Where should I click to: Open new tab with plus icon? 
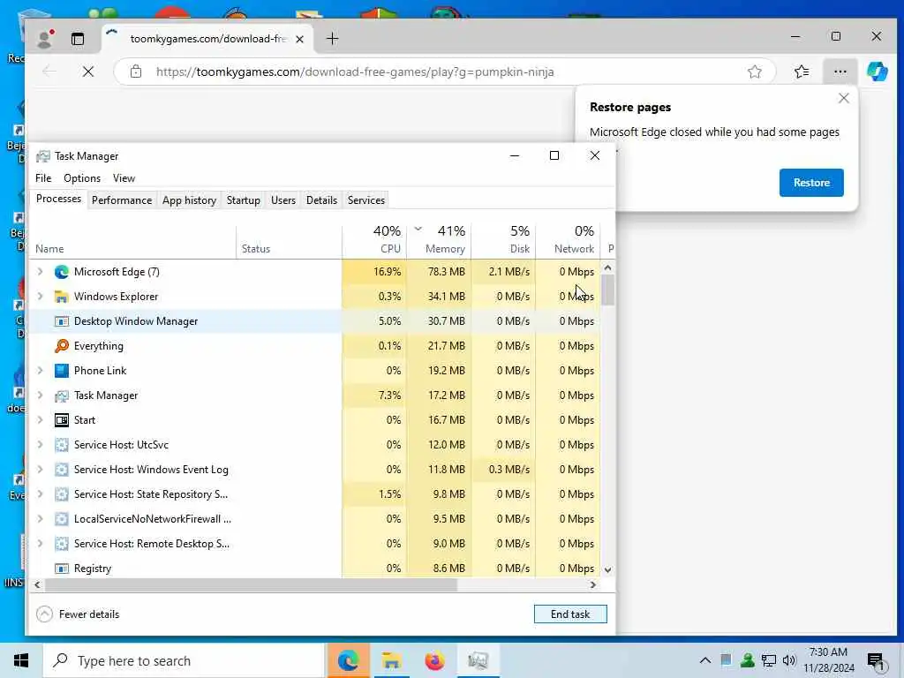332,39
